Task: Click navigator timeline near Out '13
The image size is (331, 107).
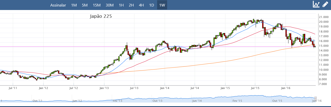Action: [x=157, y=100]
